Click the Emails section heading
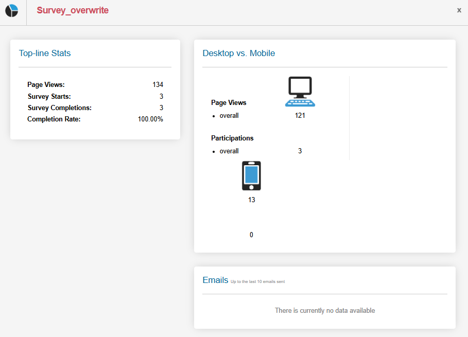The width and height of the screenshot is (468, 337). pos(215,280)
